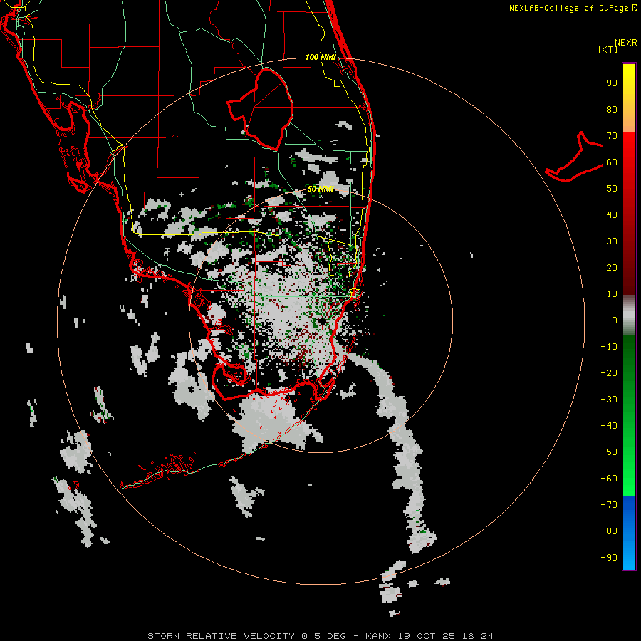Click the 20 value on the velocity scale
The image size is (641, 641).
tap(612, 268)
